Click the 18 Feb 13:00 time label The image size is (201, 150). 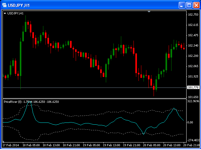coord(51,145)
